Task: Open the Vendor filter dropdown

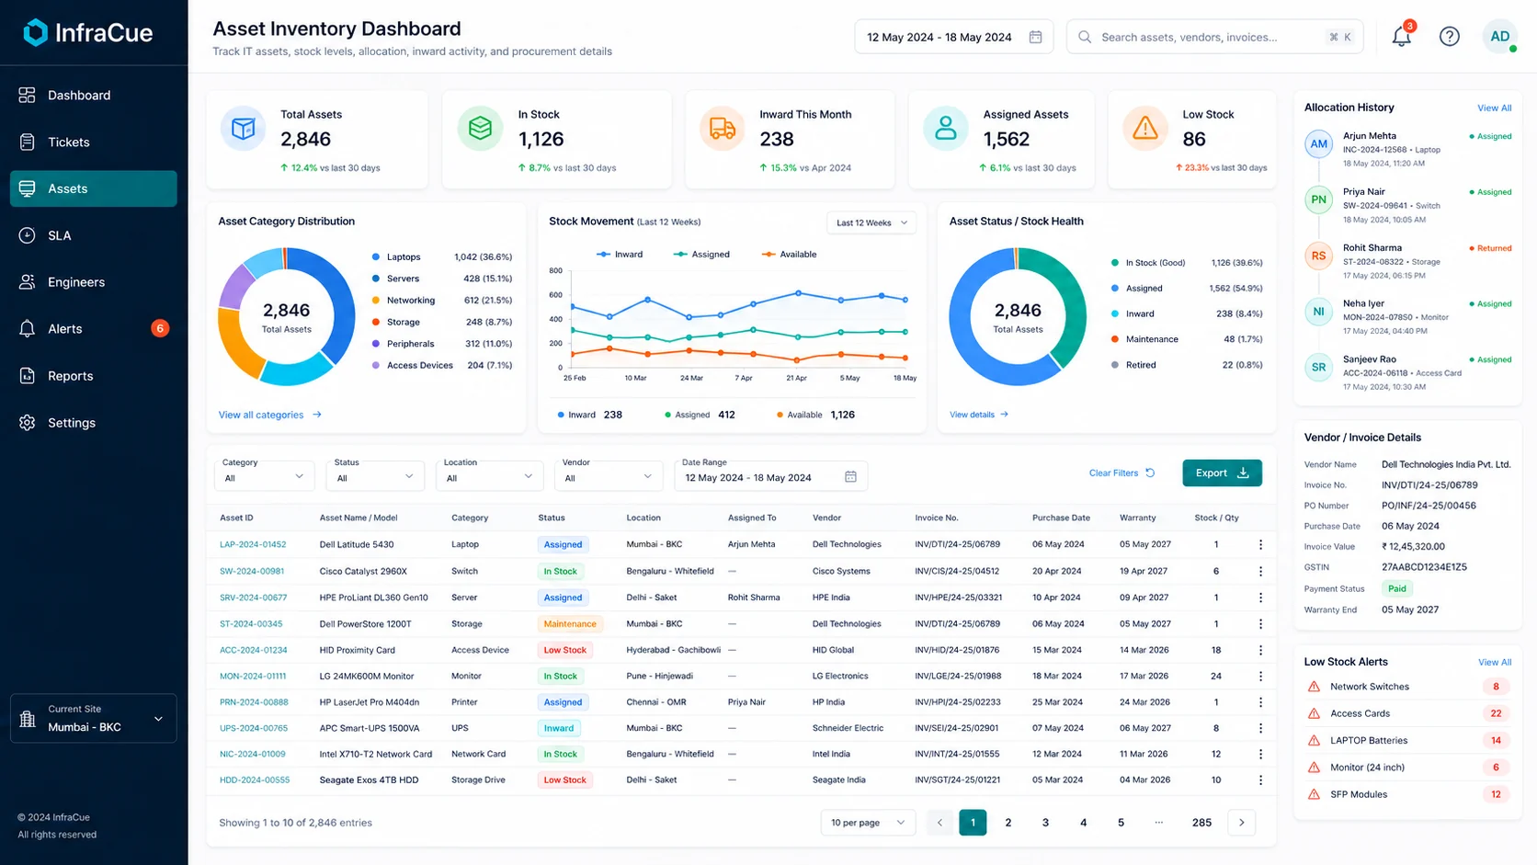Action: tap(608, 477)
